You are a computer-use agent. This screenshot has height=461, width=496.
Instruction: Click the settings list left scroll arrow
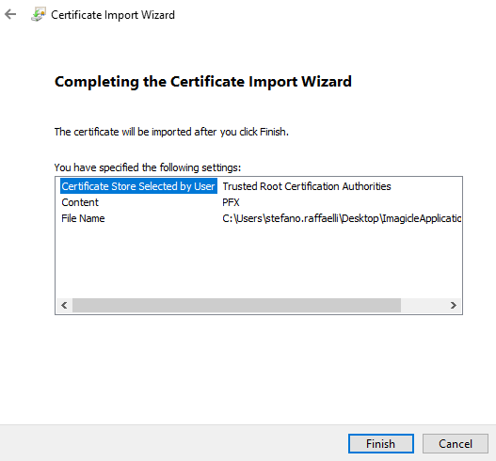(x=64, y=305)
